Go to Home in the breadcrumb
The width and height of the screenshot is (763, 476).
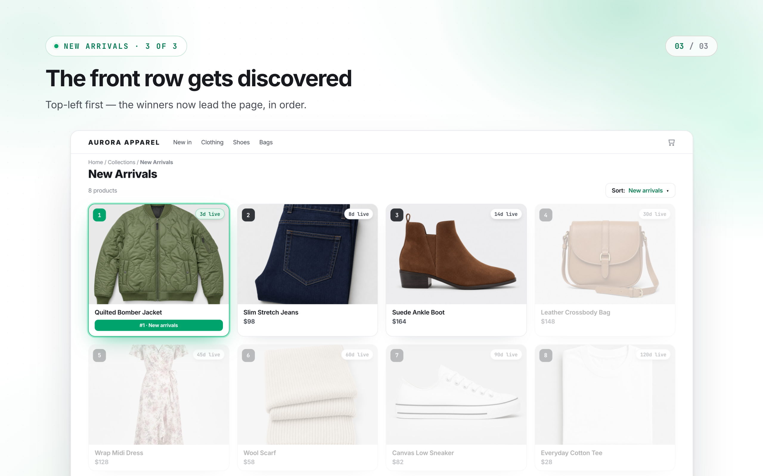pyautogui.click(x=96, y=162)
